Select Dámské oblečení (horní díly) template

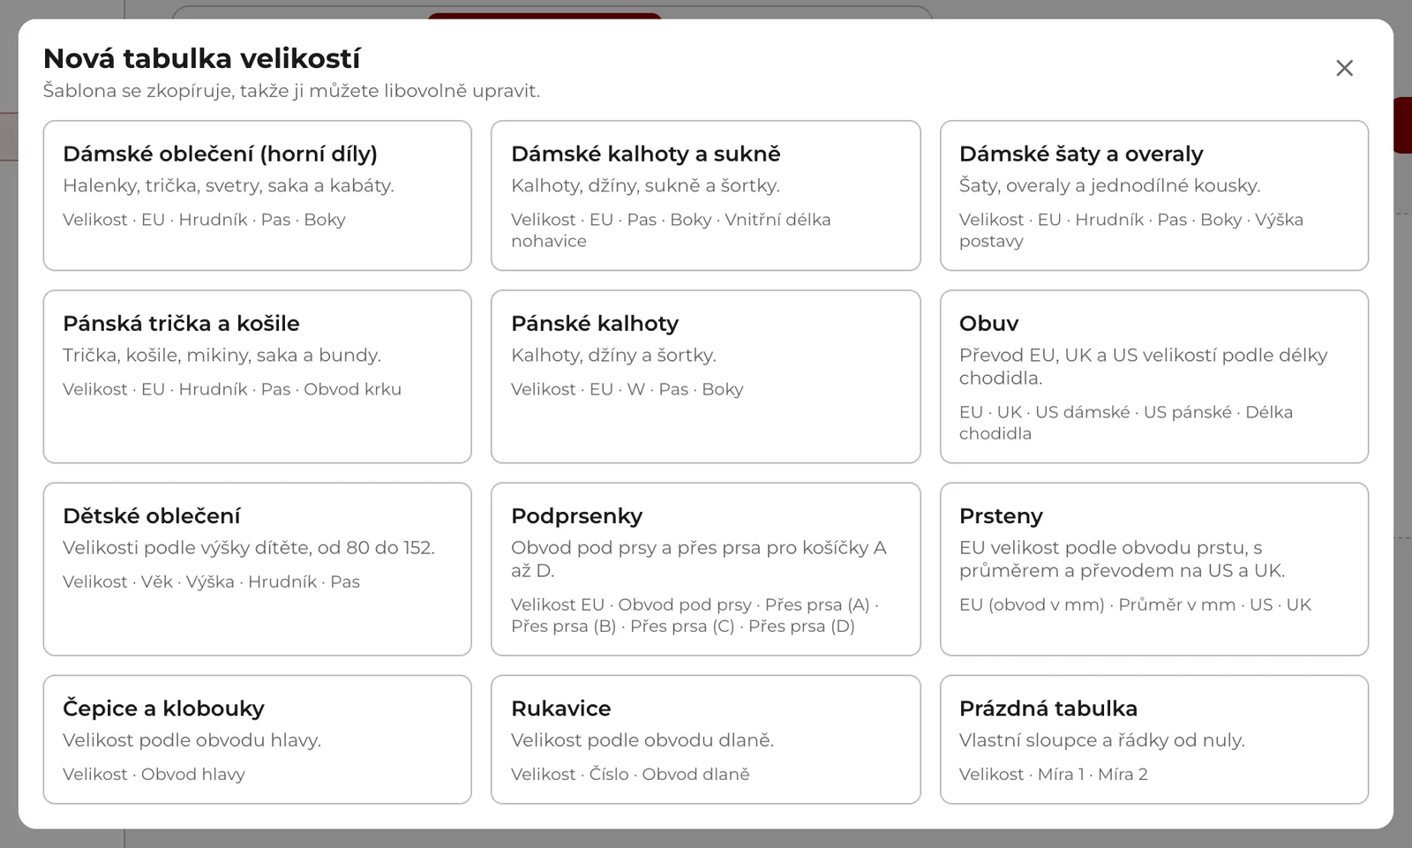pyautogui.click(x=257, y=195)
